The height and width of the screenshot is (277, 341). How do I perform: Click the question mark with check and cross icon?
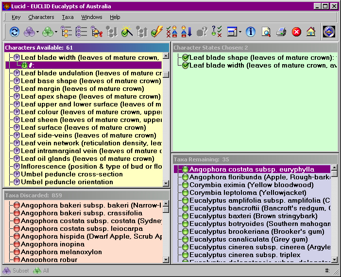(x=217, y=32)
